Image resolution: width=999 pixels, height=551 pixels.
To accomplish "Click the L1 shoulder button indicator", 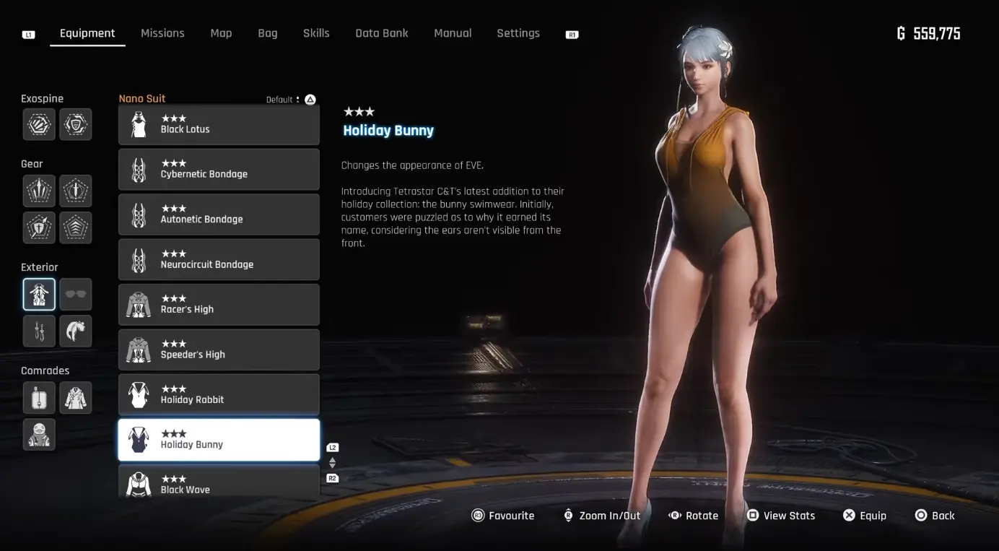I will coord(29,34).
